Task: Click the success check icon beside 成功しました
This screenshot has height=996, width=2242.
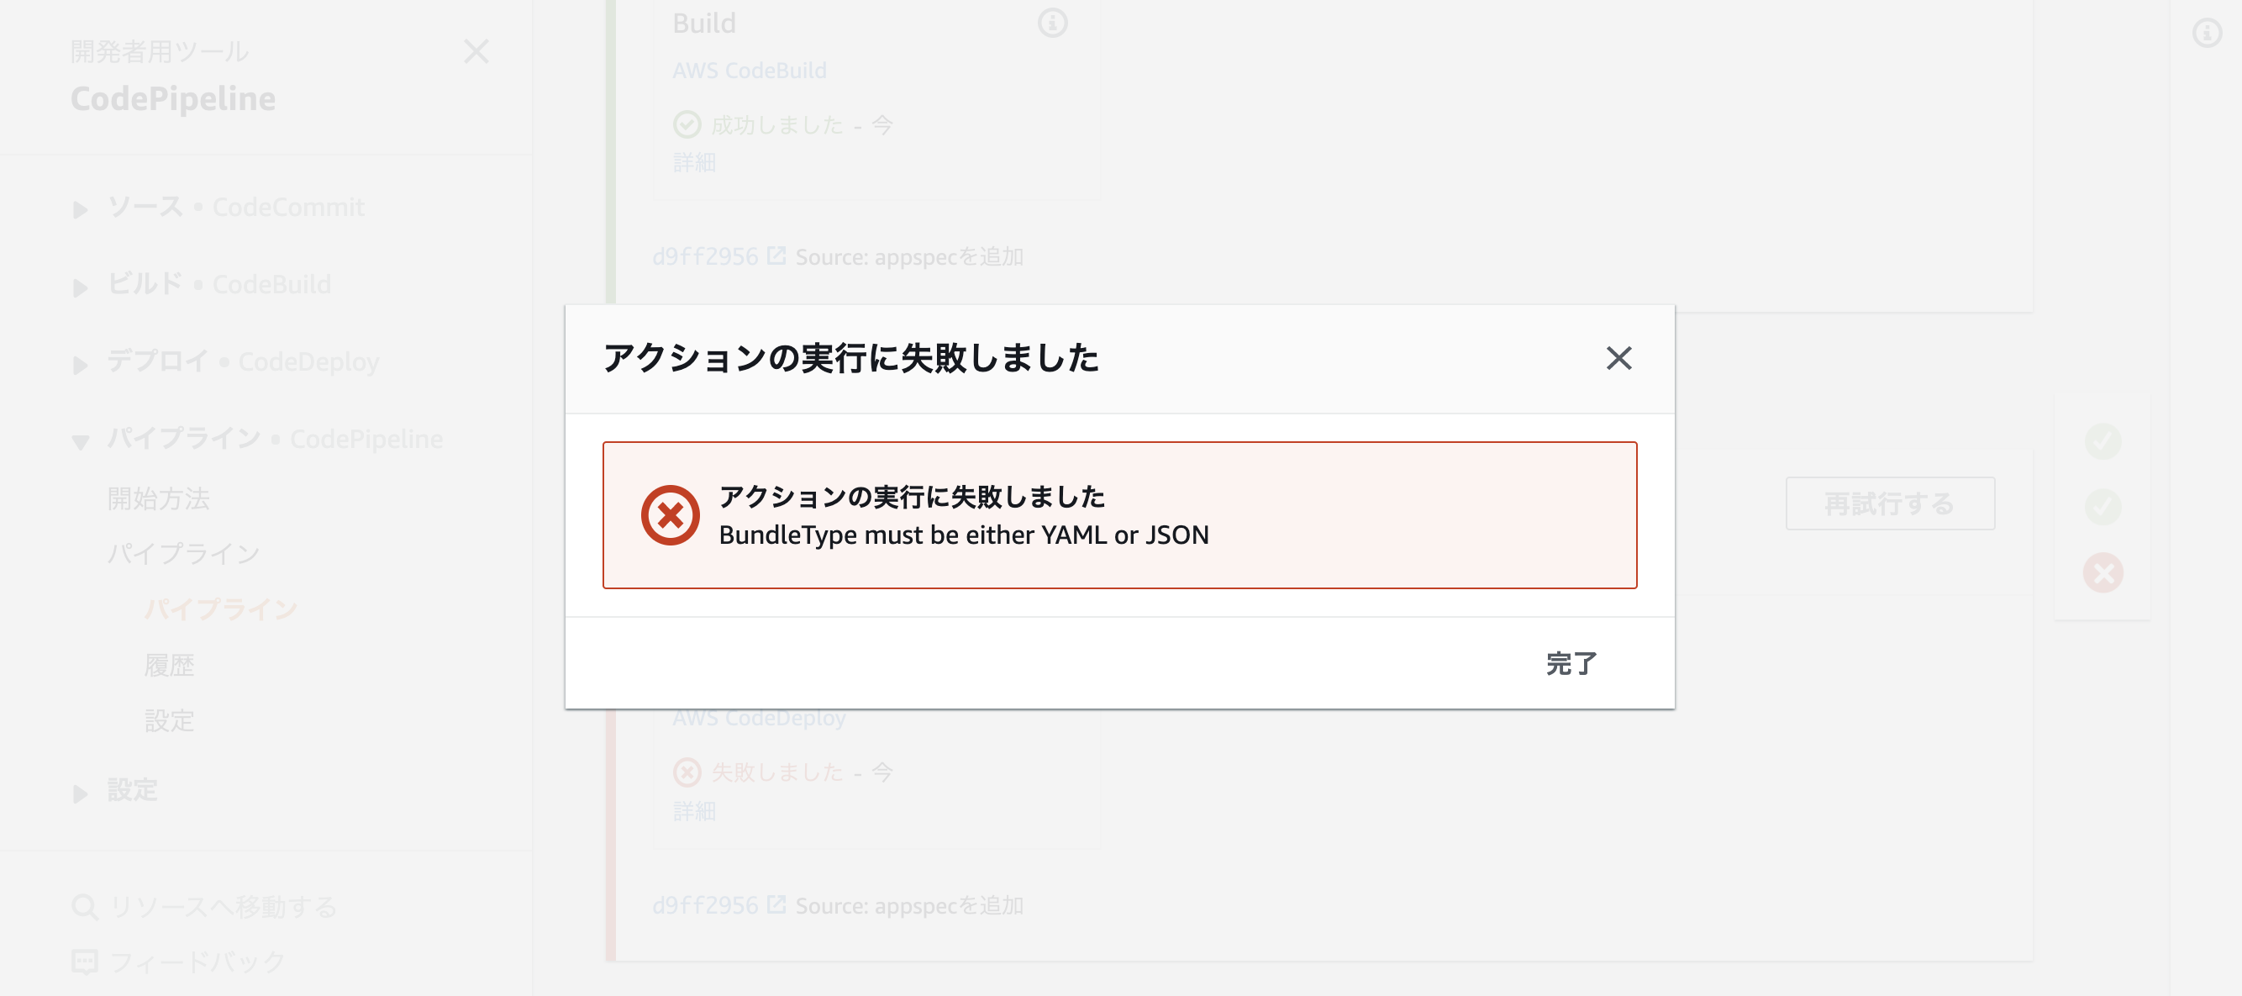Action: point(687,124)
